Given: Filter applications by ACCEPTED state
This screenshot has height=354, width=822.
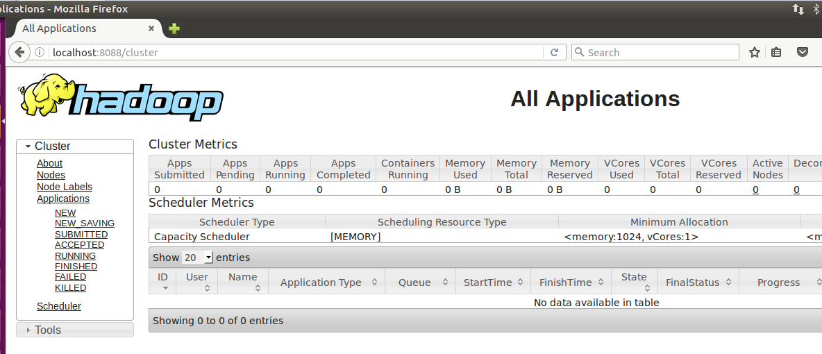Looking at the screenshot, I should [79, 245].
